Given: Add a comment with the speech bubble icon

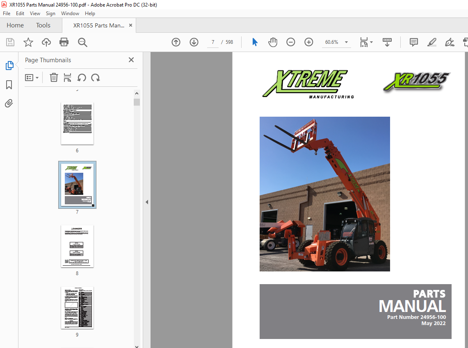Looking at the screenshot, I should [x=414, y=42].
